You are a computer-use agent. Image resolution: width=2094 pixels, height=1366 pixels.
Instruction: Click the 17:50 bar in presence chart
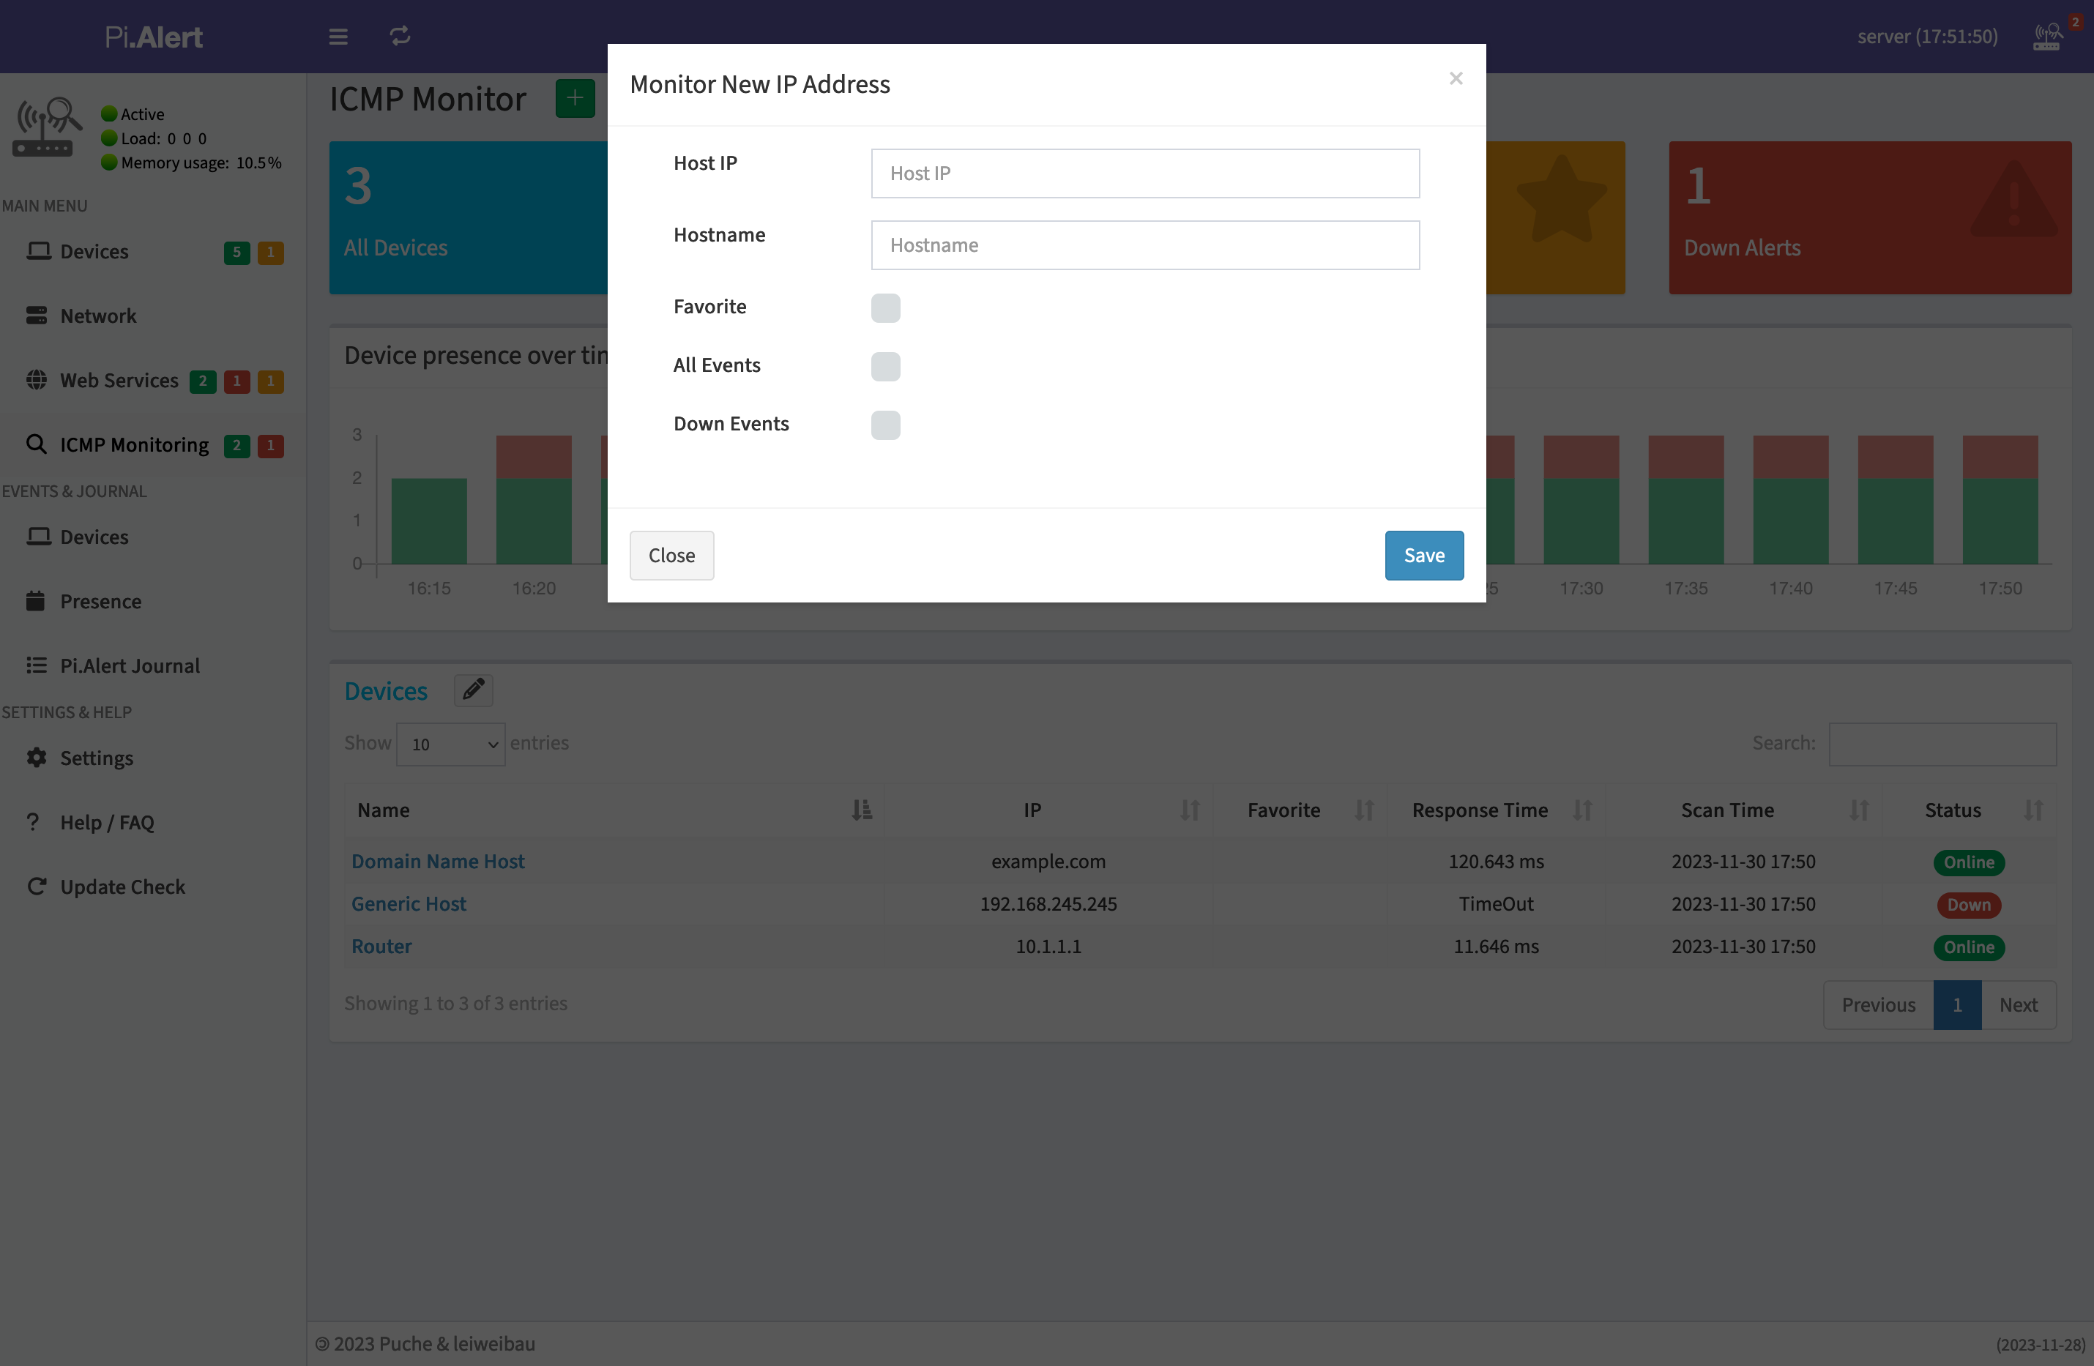(x=2000, y=499)
